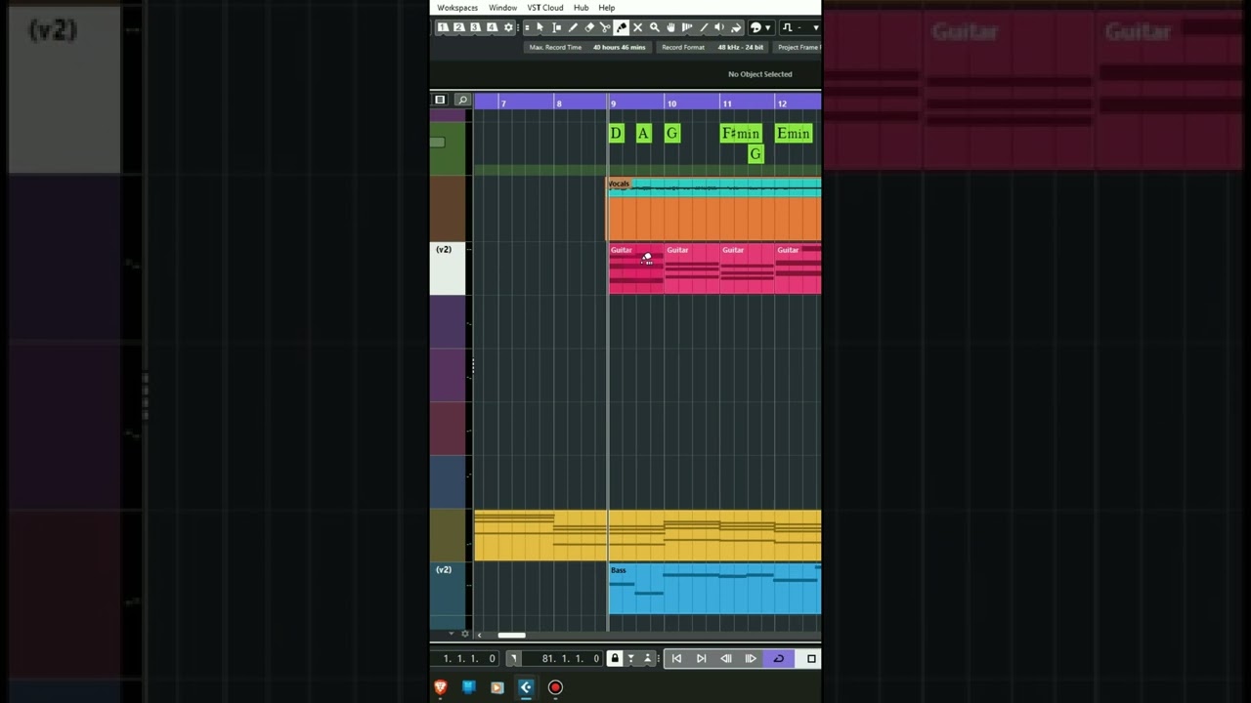
Task: Click the right locator marker icon
Action: point(513,658)
